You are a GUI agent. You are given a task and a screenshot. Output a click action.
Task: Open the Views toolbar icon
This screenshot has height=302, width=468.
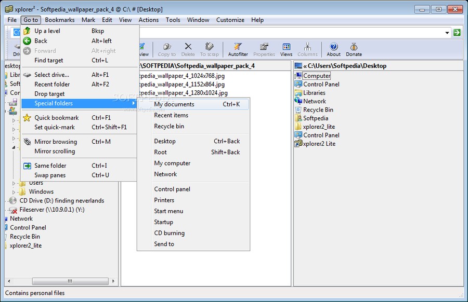click(x=286, y=47)
